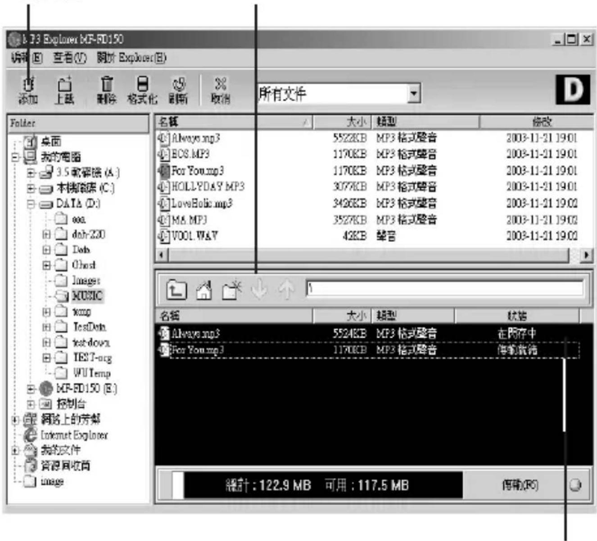Image resolution: width=597 pixels, height=541 pixels.
Task: Click the device path input field
Action: 445,289
